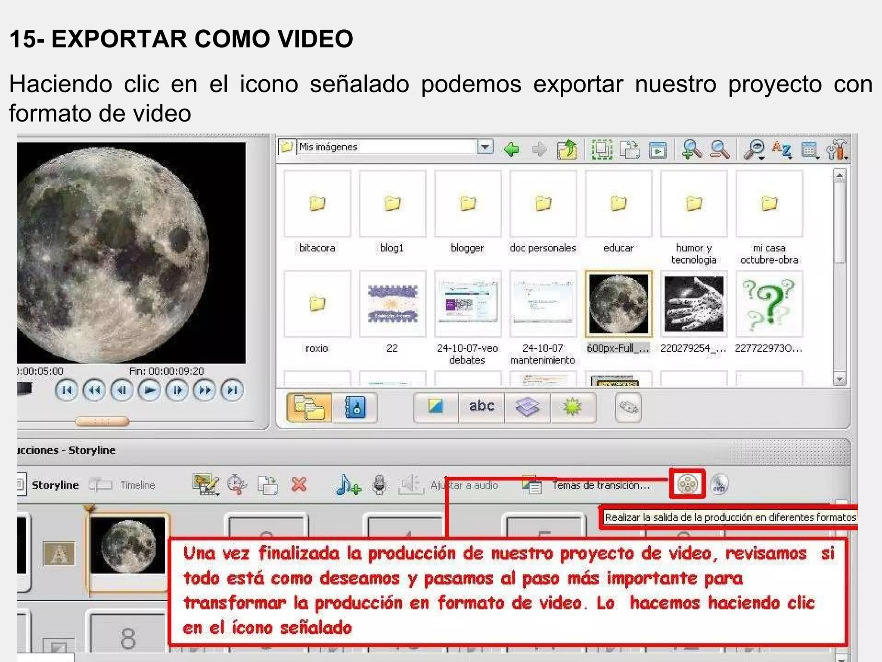882x662 pixels.
Task: Click the rewind playback button
Action: 94,390
